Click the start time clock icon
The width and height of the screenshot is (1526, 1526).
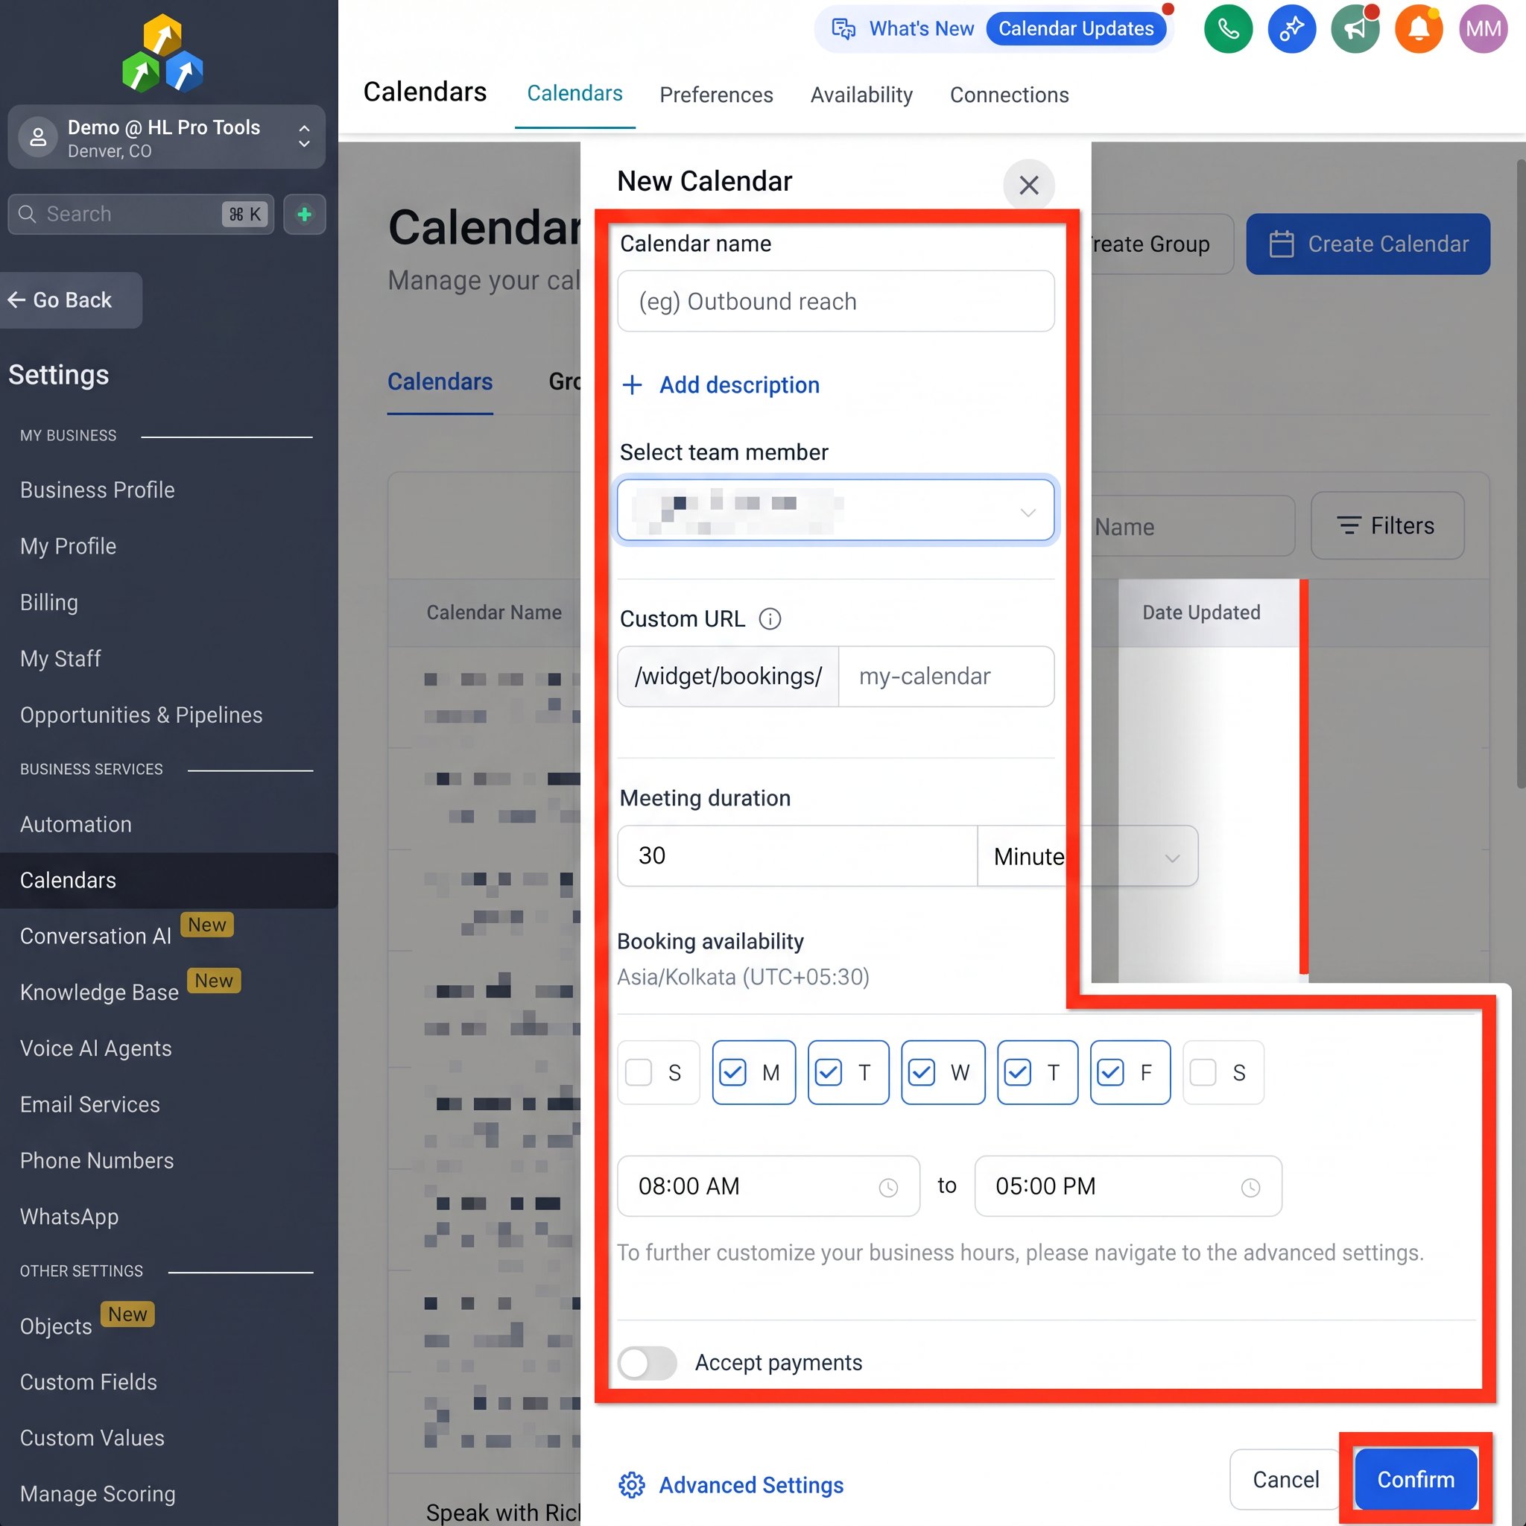[889, 1187]
